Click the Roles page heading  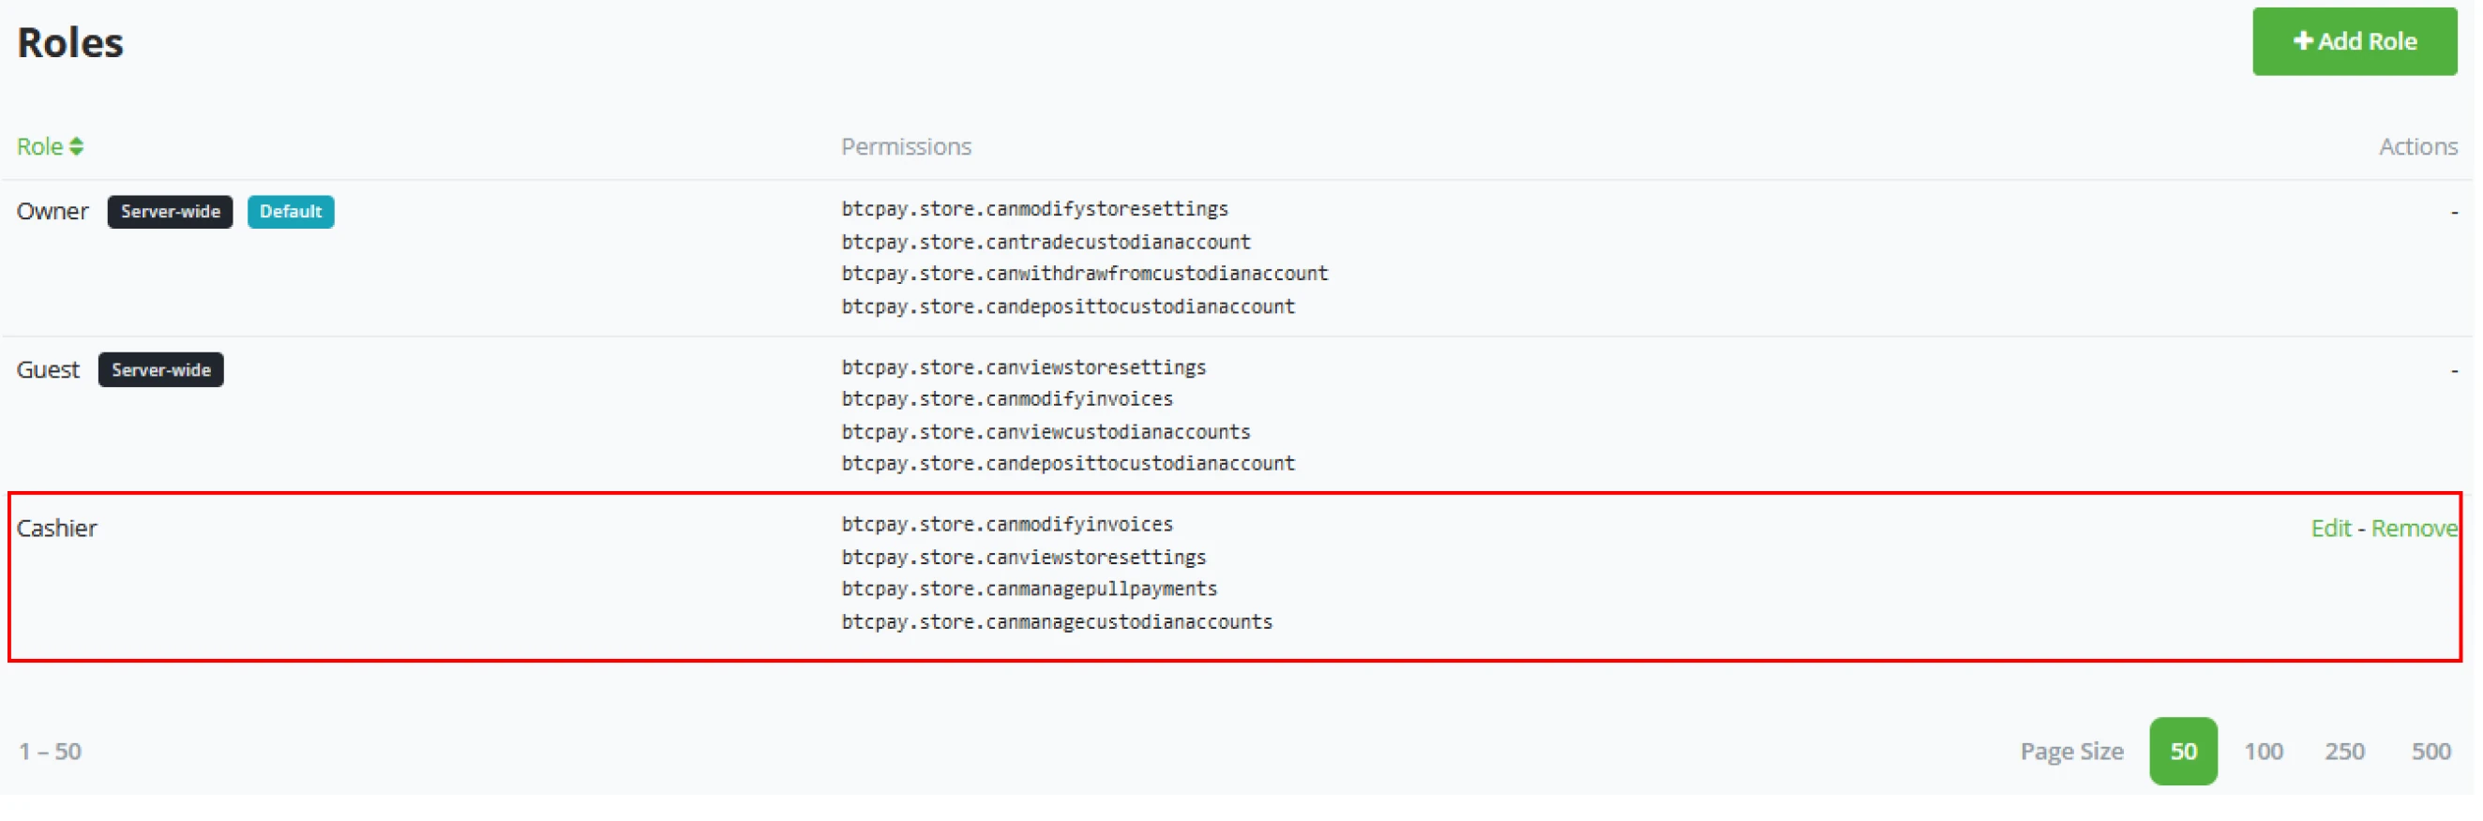pos(70,43)
